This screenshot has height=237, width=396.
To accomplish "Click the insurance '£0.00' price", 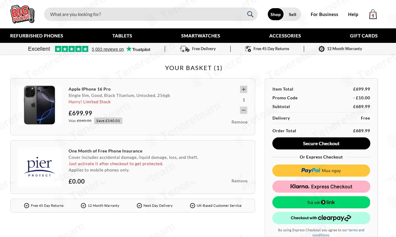I will tap(77, 181).
